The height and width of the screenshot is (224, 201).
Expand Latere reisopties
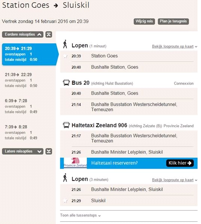[x=22, y=151]
